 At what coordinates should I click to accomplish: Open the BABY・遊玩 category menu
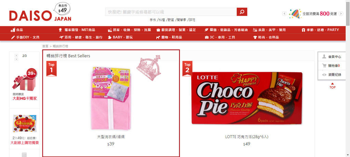[120, 37]
